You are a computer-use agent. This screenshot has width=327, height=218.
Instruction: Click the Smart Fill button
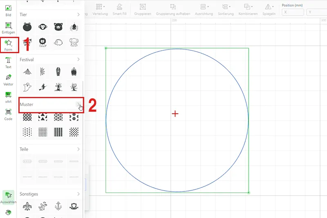tap(119, 10)
